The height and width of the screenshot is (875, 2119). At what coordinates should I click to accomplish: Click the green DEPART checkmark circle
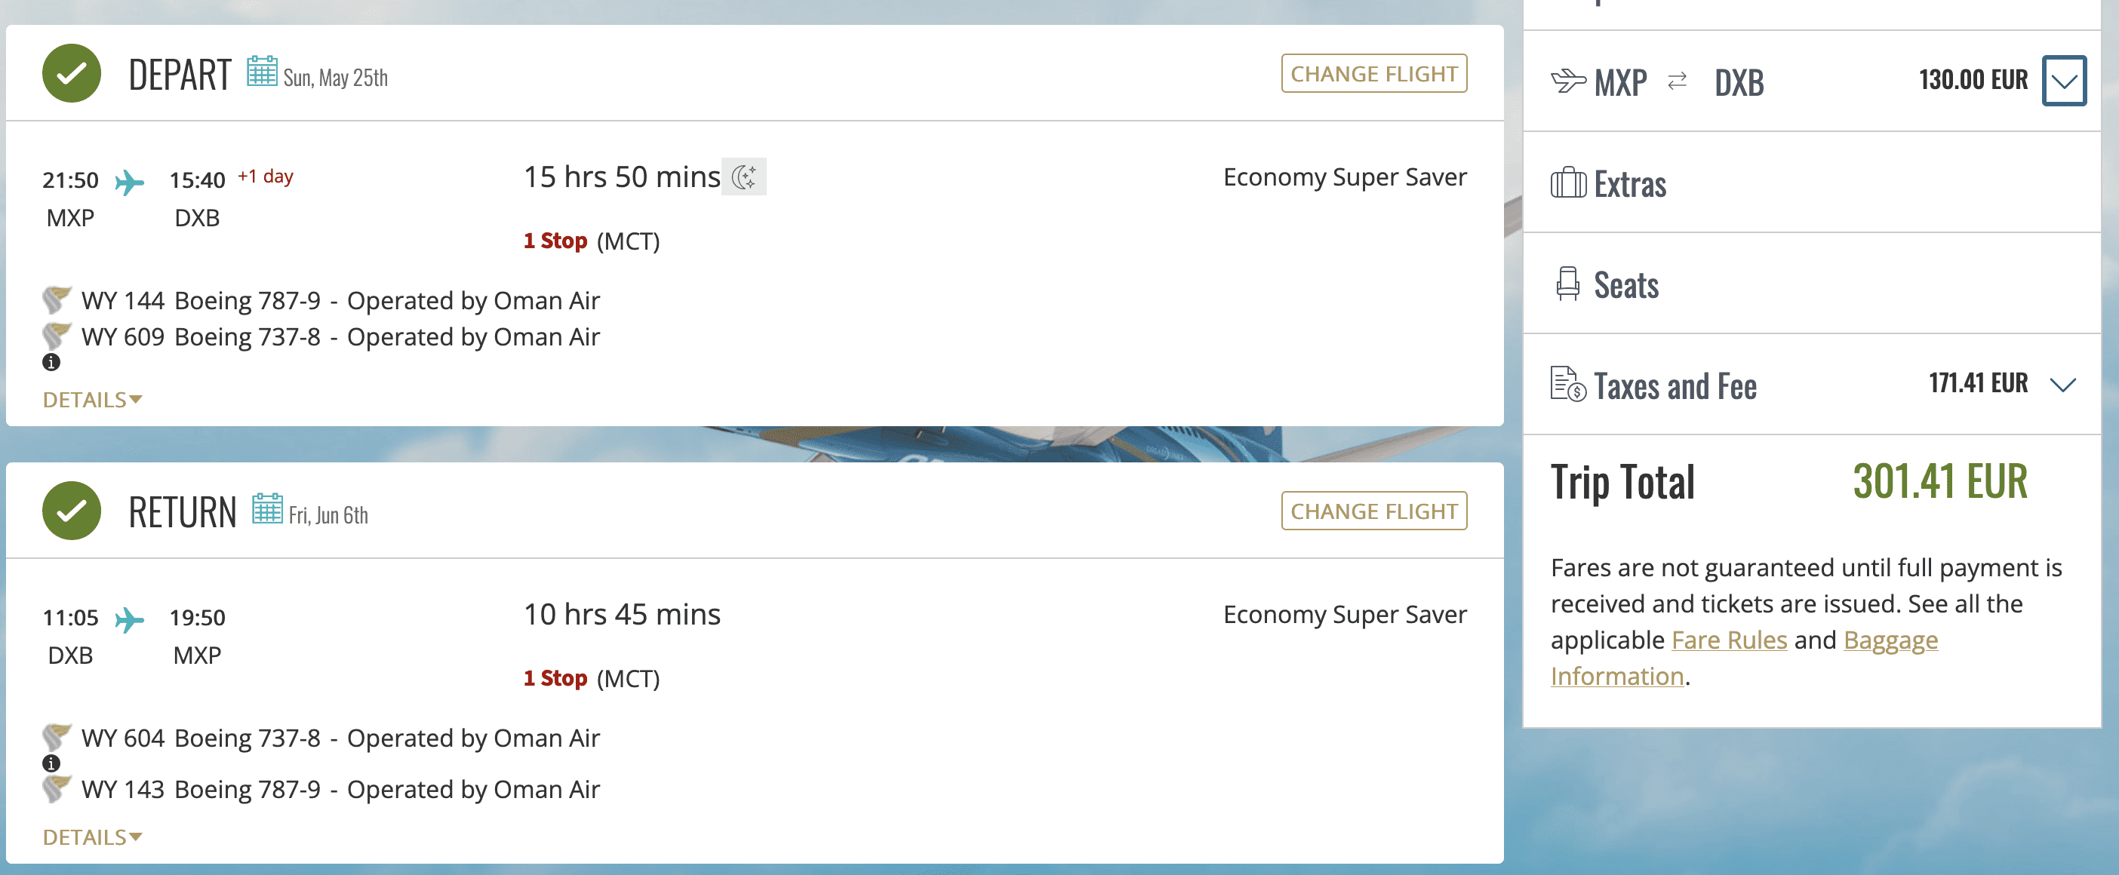[x=72, y=73]
